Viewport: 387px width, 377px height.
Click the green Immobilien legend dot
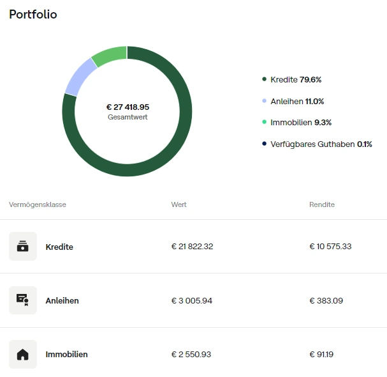pyautogui.click(x=264, y=122)
